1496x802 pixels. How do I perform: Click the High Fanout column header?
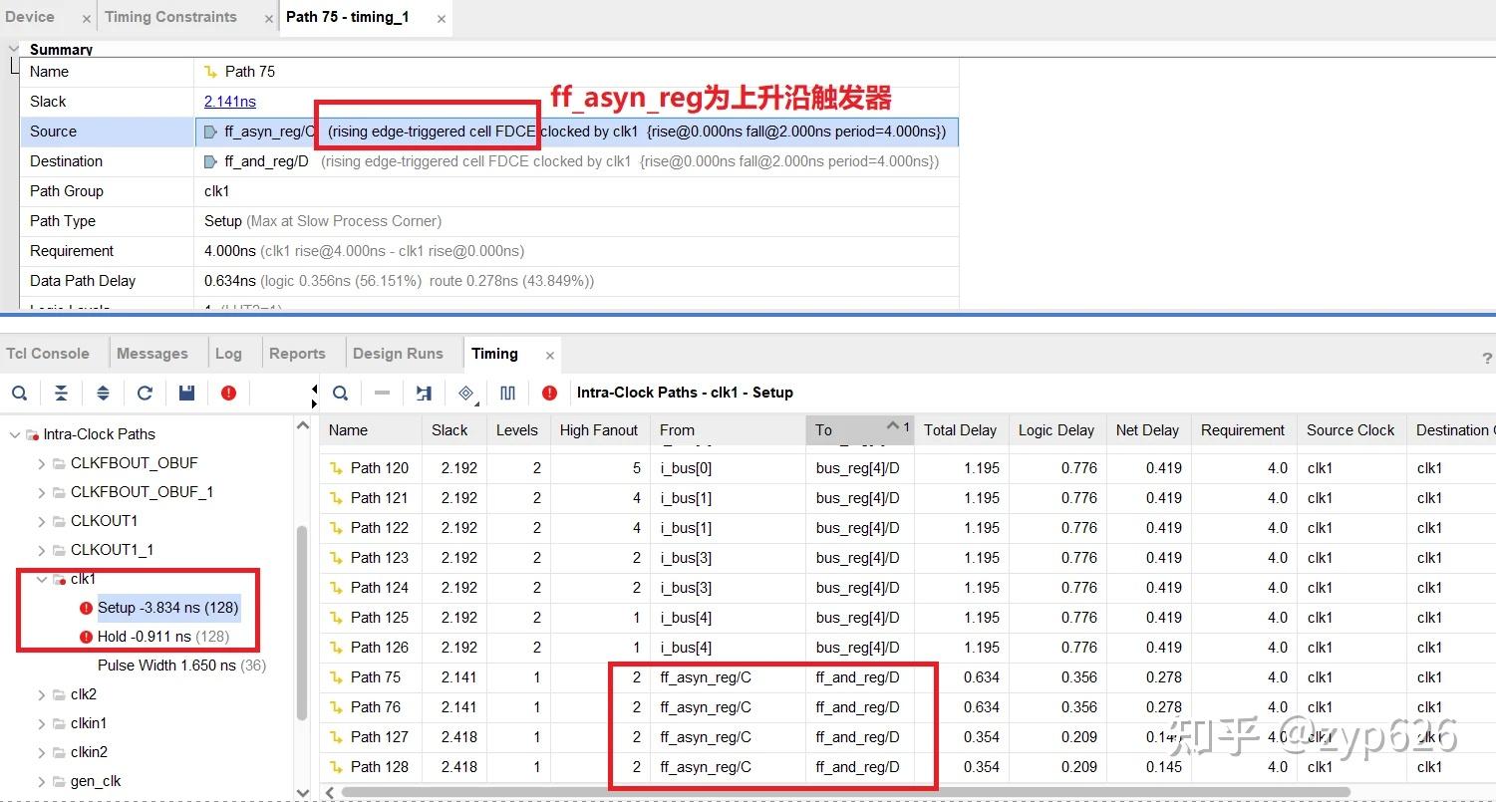(599, 430)
